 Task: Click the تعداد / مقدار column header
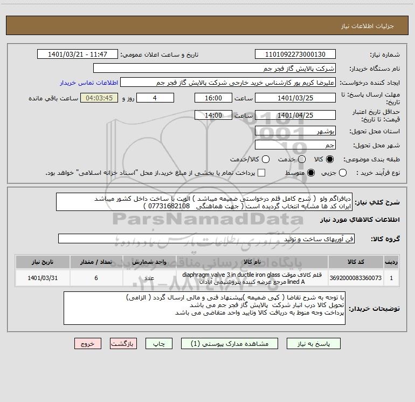coord(96,262)
